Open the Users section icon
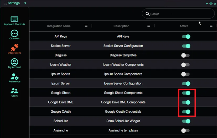The height and width of the screenshot is (138, 217). pyautogui.click(x=14, y=91)
